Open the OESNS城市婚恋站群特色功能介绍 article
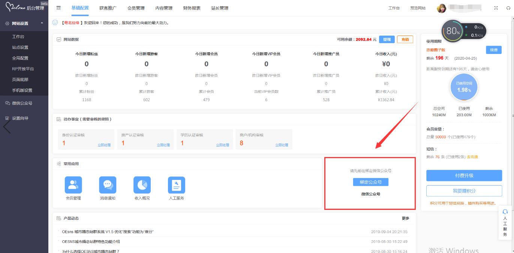The height and width of the screenshot is (253, 514). coord(91,242)
